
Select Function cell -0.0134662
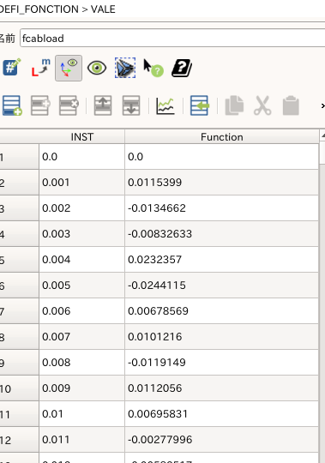tap(222, 208)
